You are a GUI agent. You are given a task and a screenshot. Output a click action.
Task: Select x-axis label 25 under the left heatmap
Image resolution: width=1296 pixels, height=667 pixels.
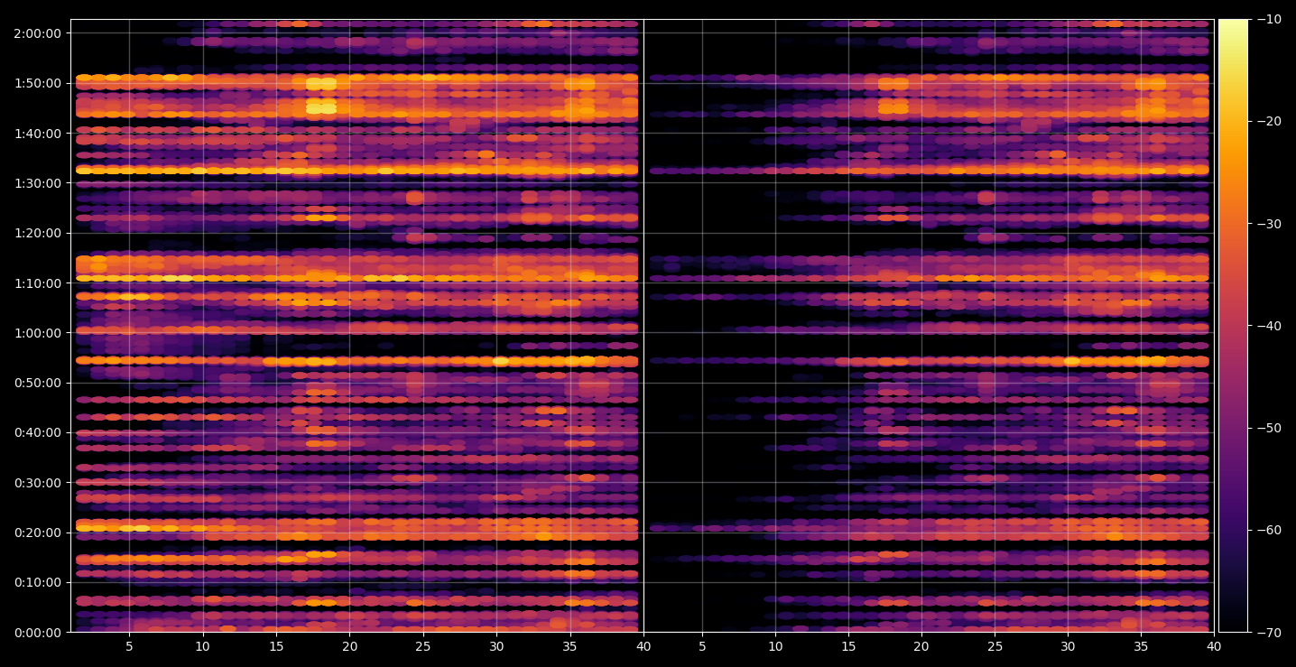pyautogui.click(x=423, y=646)
